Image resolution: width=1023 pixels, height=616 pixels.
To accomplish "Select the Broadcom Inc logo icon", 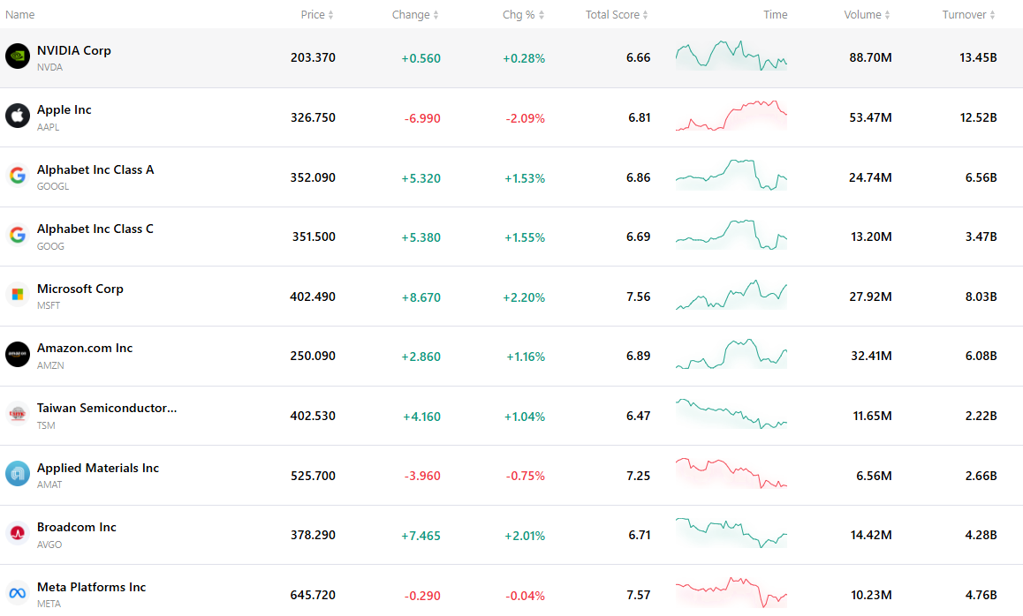I will pyautogui.click(x=18, y=533).
